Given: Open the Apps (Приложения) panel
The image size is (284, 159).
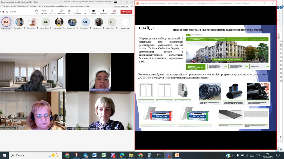Looking at the screenshot, I should (x=77, y=11).
